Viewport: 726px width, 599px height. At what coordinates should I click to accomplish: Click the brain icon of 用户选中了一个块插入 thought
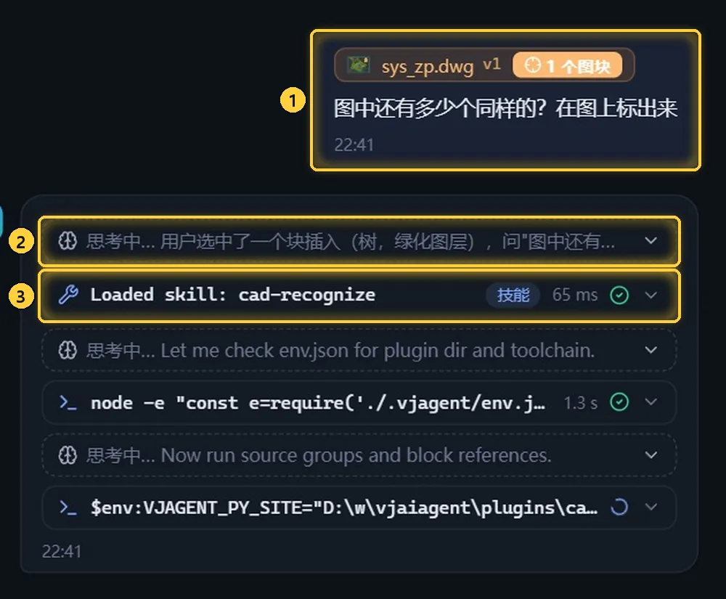(x=68, y=241)
